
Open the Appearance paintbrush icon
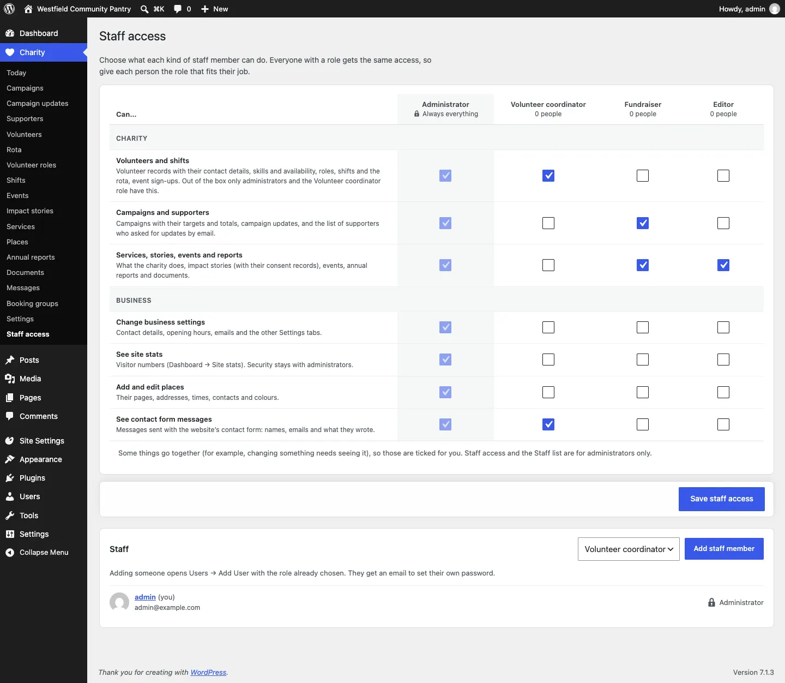10,459
